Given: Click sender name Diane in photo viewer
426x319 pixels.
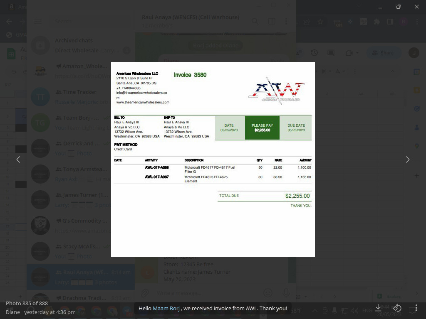Looking at the screenshot, I should [x=13, y=312].
